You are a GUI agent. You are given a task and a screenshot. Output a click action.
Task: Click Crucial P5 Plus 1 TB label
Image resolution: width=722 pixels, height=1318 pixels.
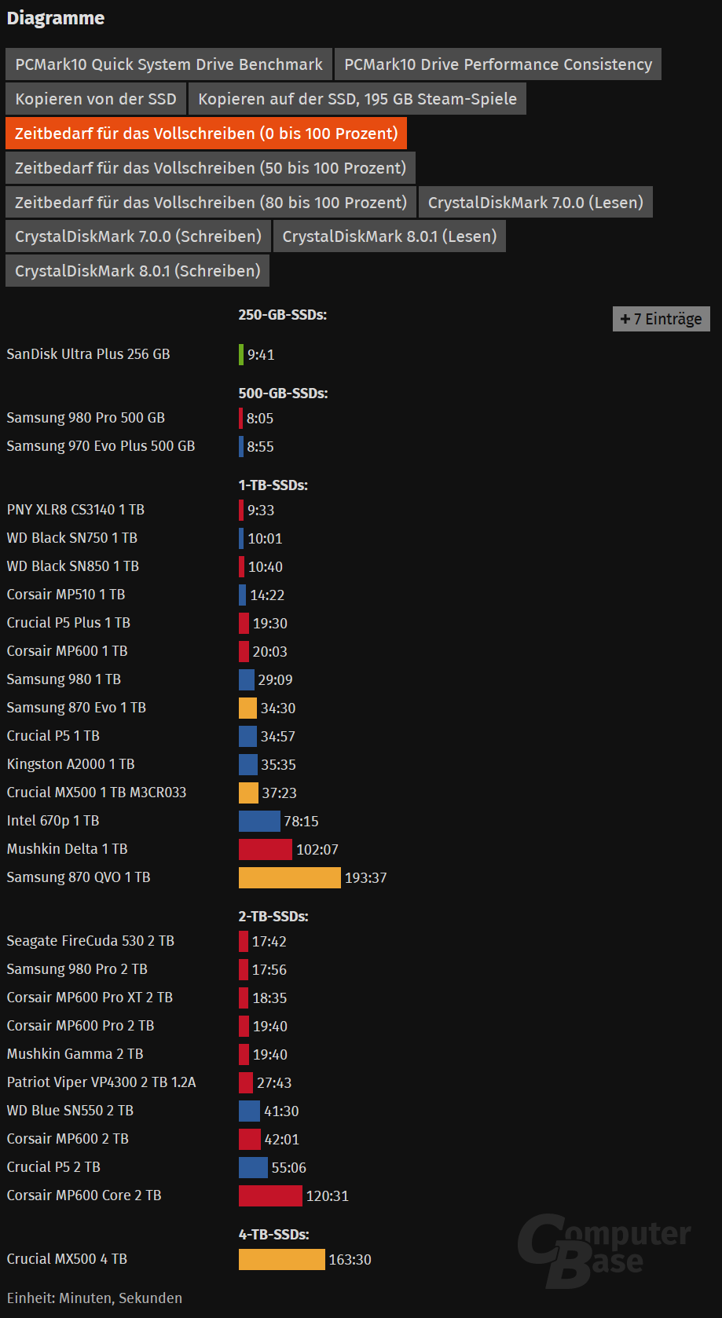click(68, 623)
